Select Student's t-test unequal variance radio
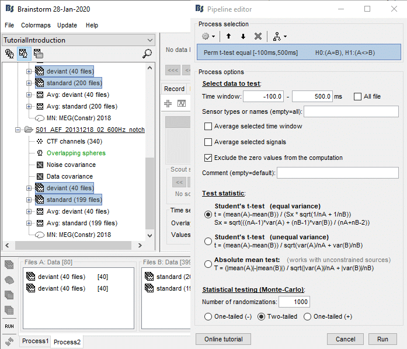The height and width of the screenshot is (349, 407). [x=208, y=241]
